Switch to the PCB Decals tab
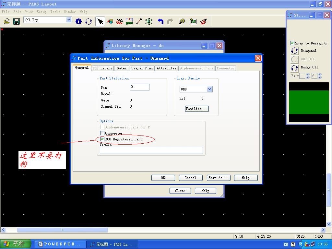The width and height of the screenshot is (332, 249). click(102, 68)
